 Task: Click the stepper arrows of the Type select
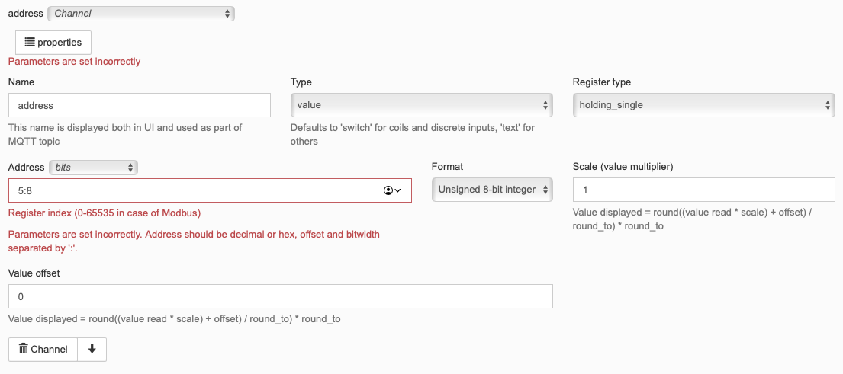(x=545, y=105)
